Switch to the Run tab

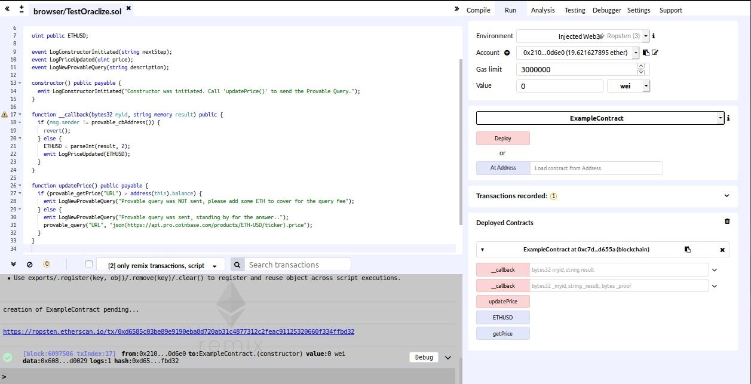pos(510,10)
